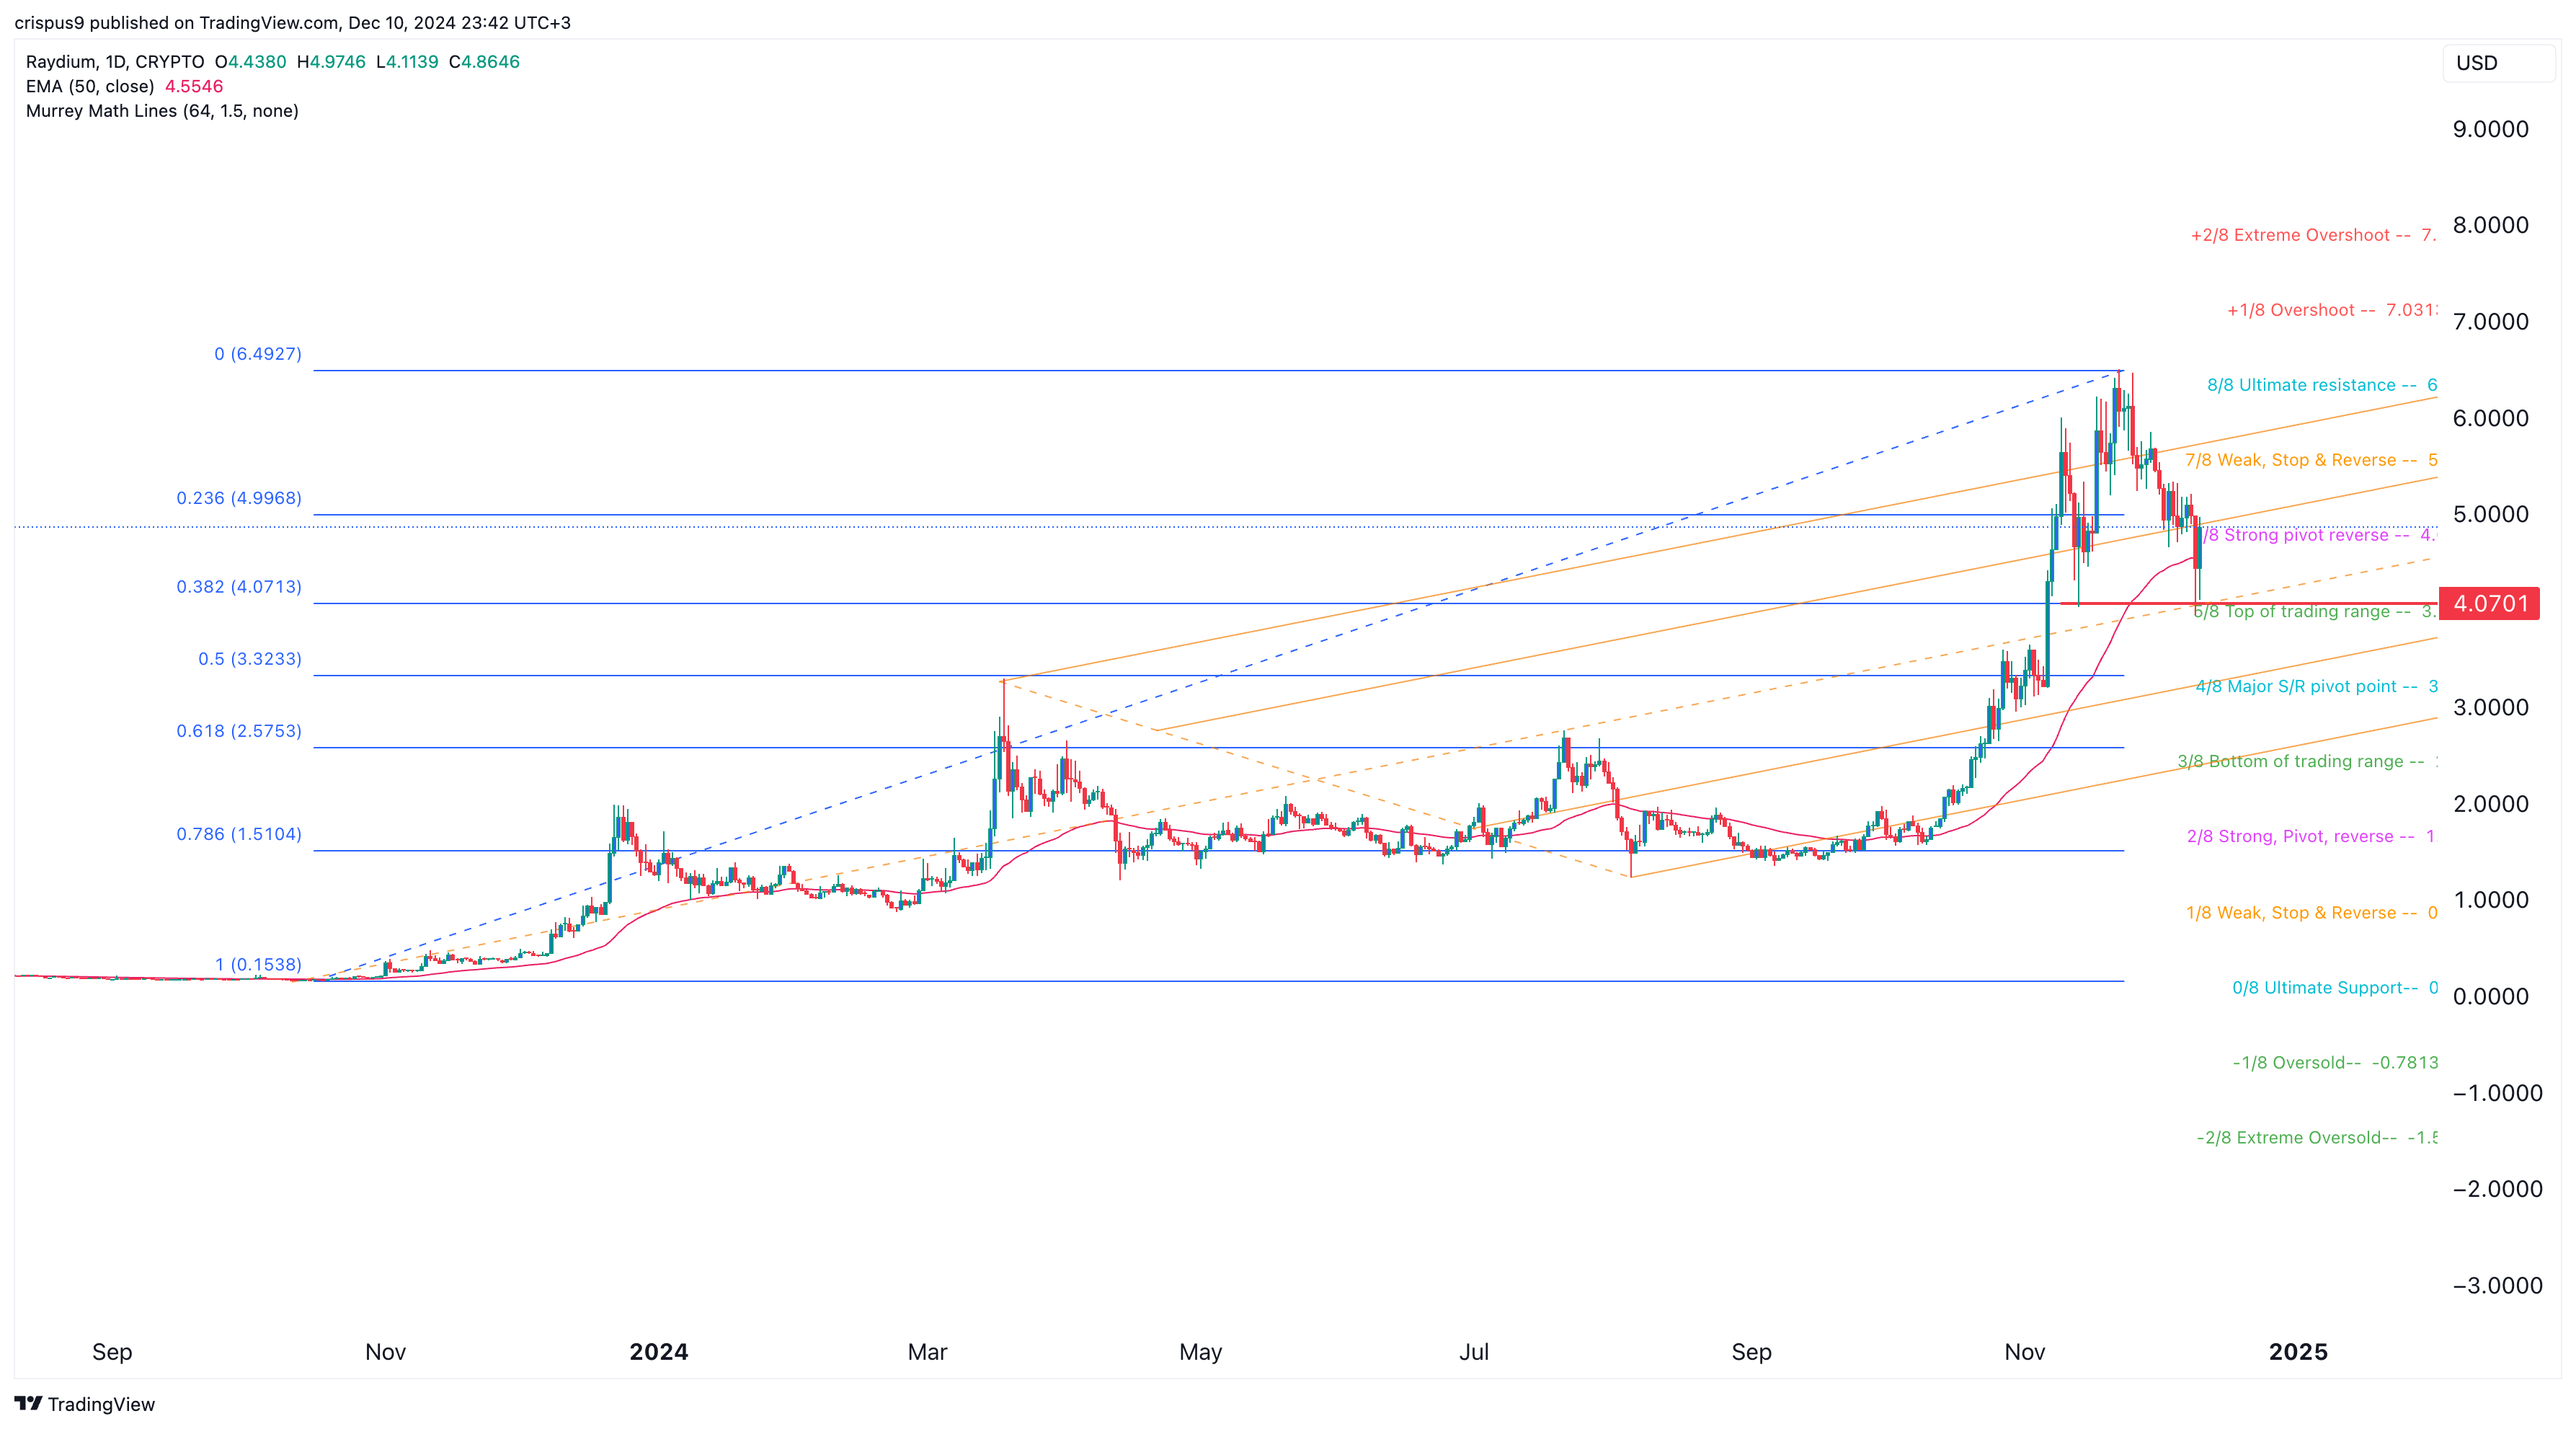
Task: Select the Raydium, 1D, CRYPTO symbol title
Action: (x=115, y=62)
